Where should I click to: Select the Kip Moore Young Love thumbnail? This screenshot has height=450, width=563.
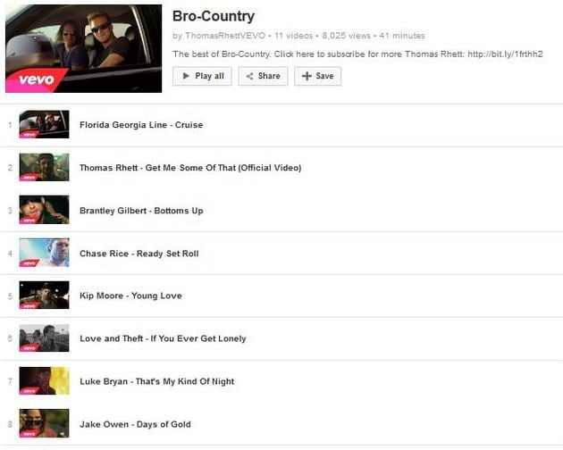(x=44, y=295)
